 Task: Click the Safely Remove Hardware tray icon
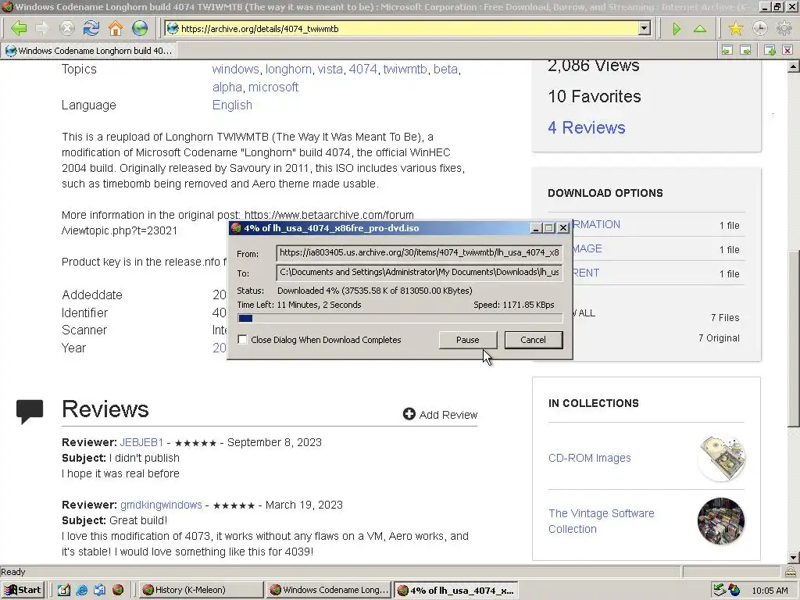tap(720, 590)
